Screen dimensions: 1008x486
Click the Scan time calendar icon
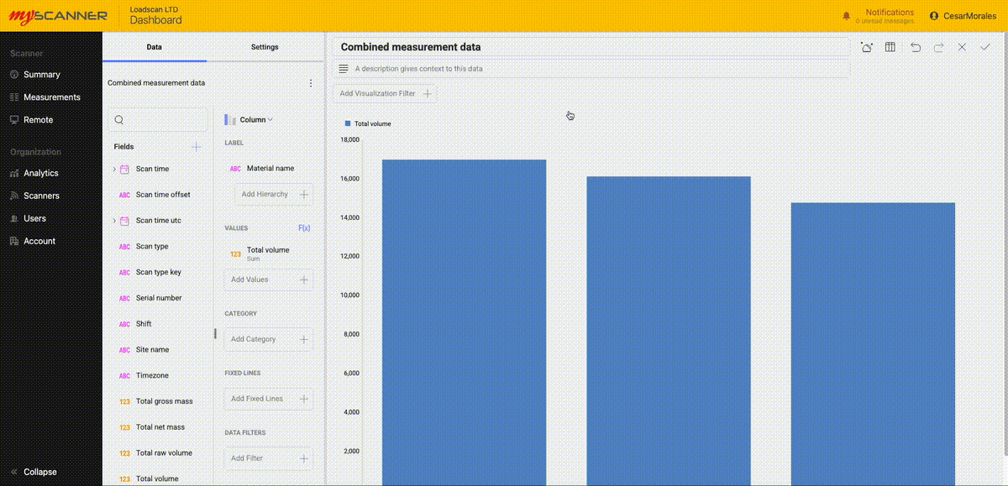click(x=124, y=169)
